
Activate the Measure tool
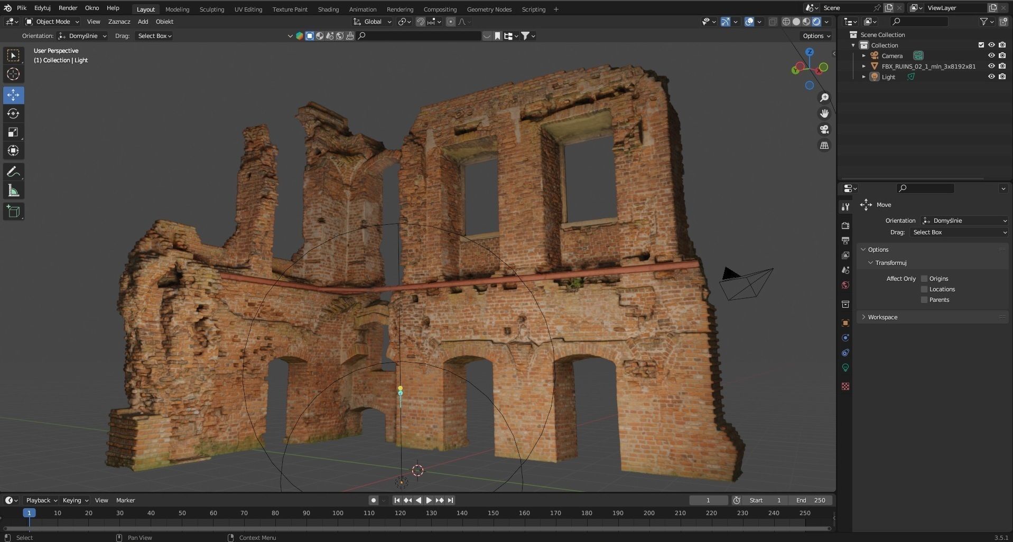pos(13,191)
